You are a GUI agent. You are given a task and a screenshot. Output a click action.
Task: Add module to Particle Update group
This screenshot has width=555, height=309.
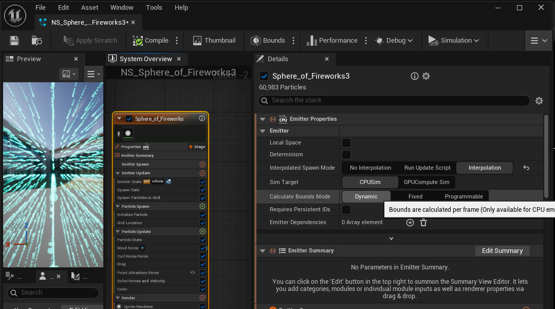(202, 231)
